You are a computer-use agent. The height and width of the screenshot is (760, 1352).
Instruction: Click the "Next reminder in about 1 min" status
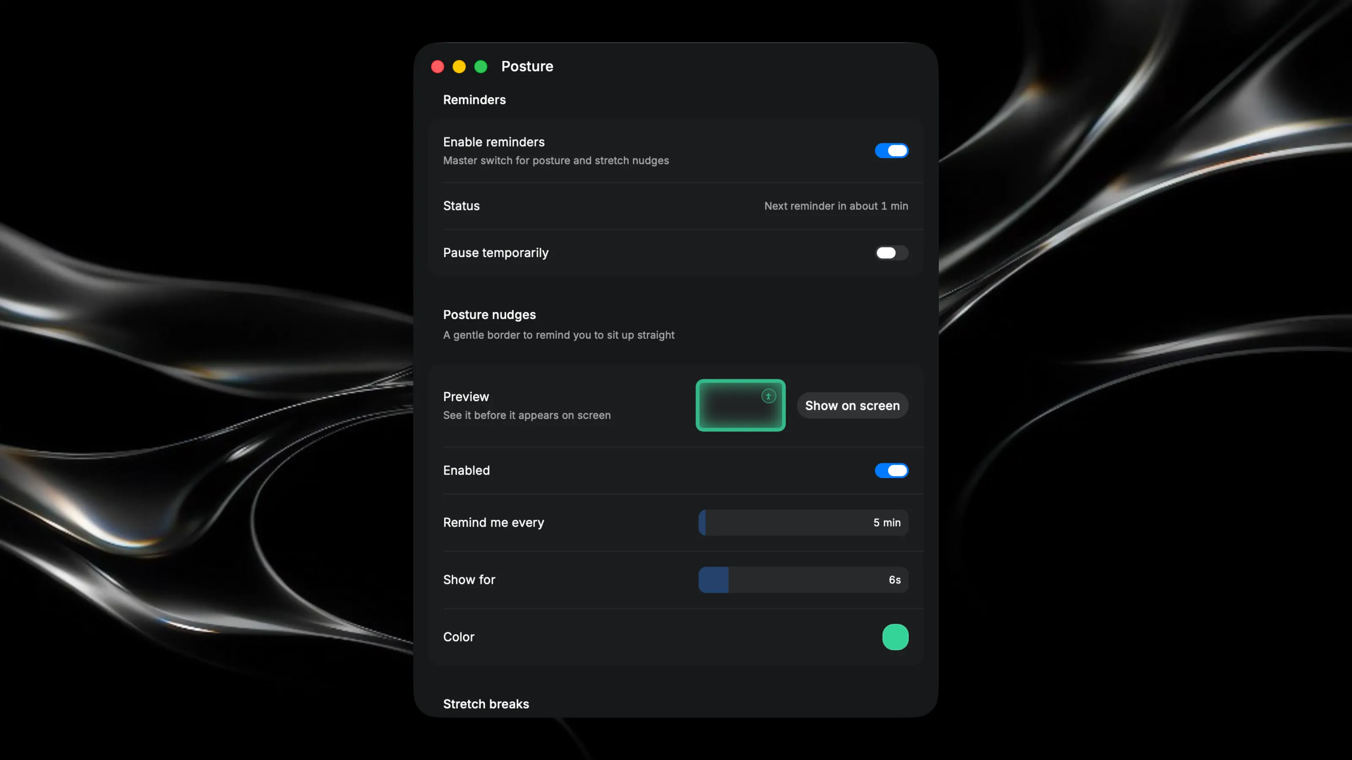(836, 206)
